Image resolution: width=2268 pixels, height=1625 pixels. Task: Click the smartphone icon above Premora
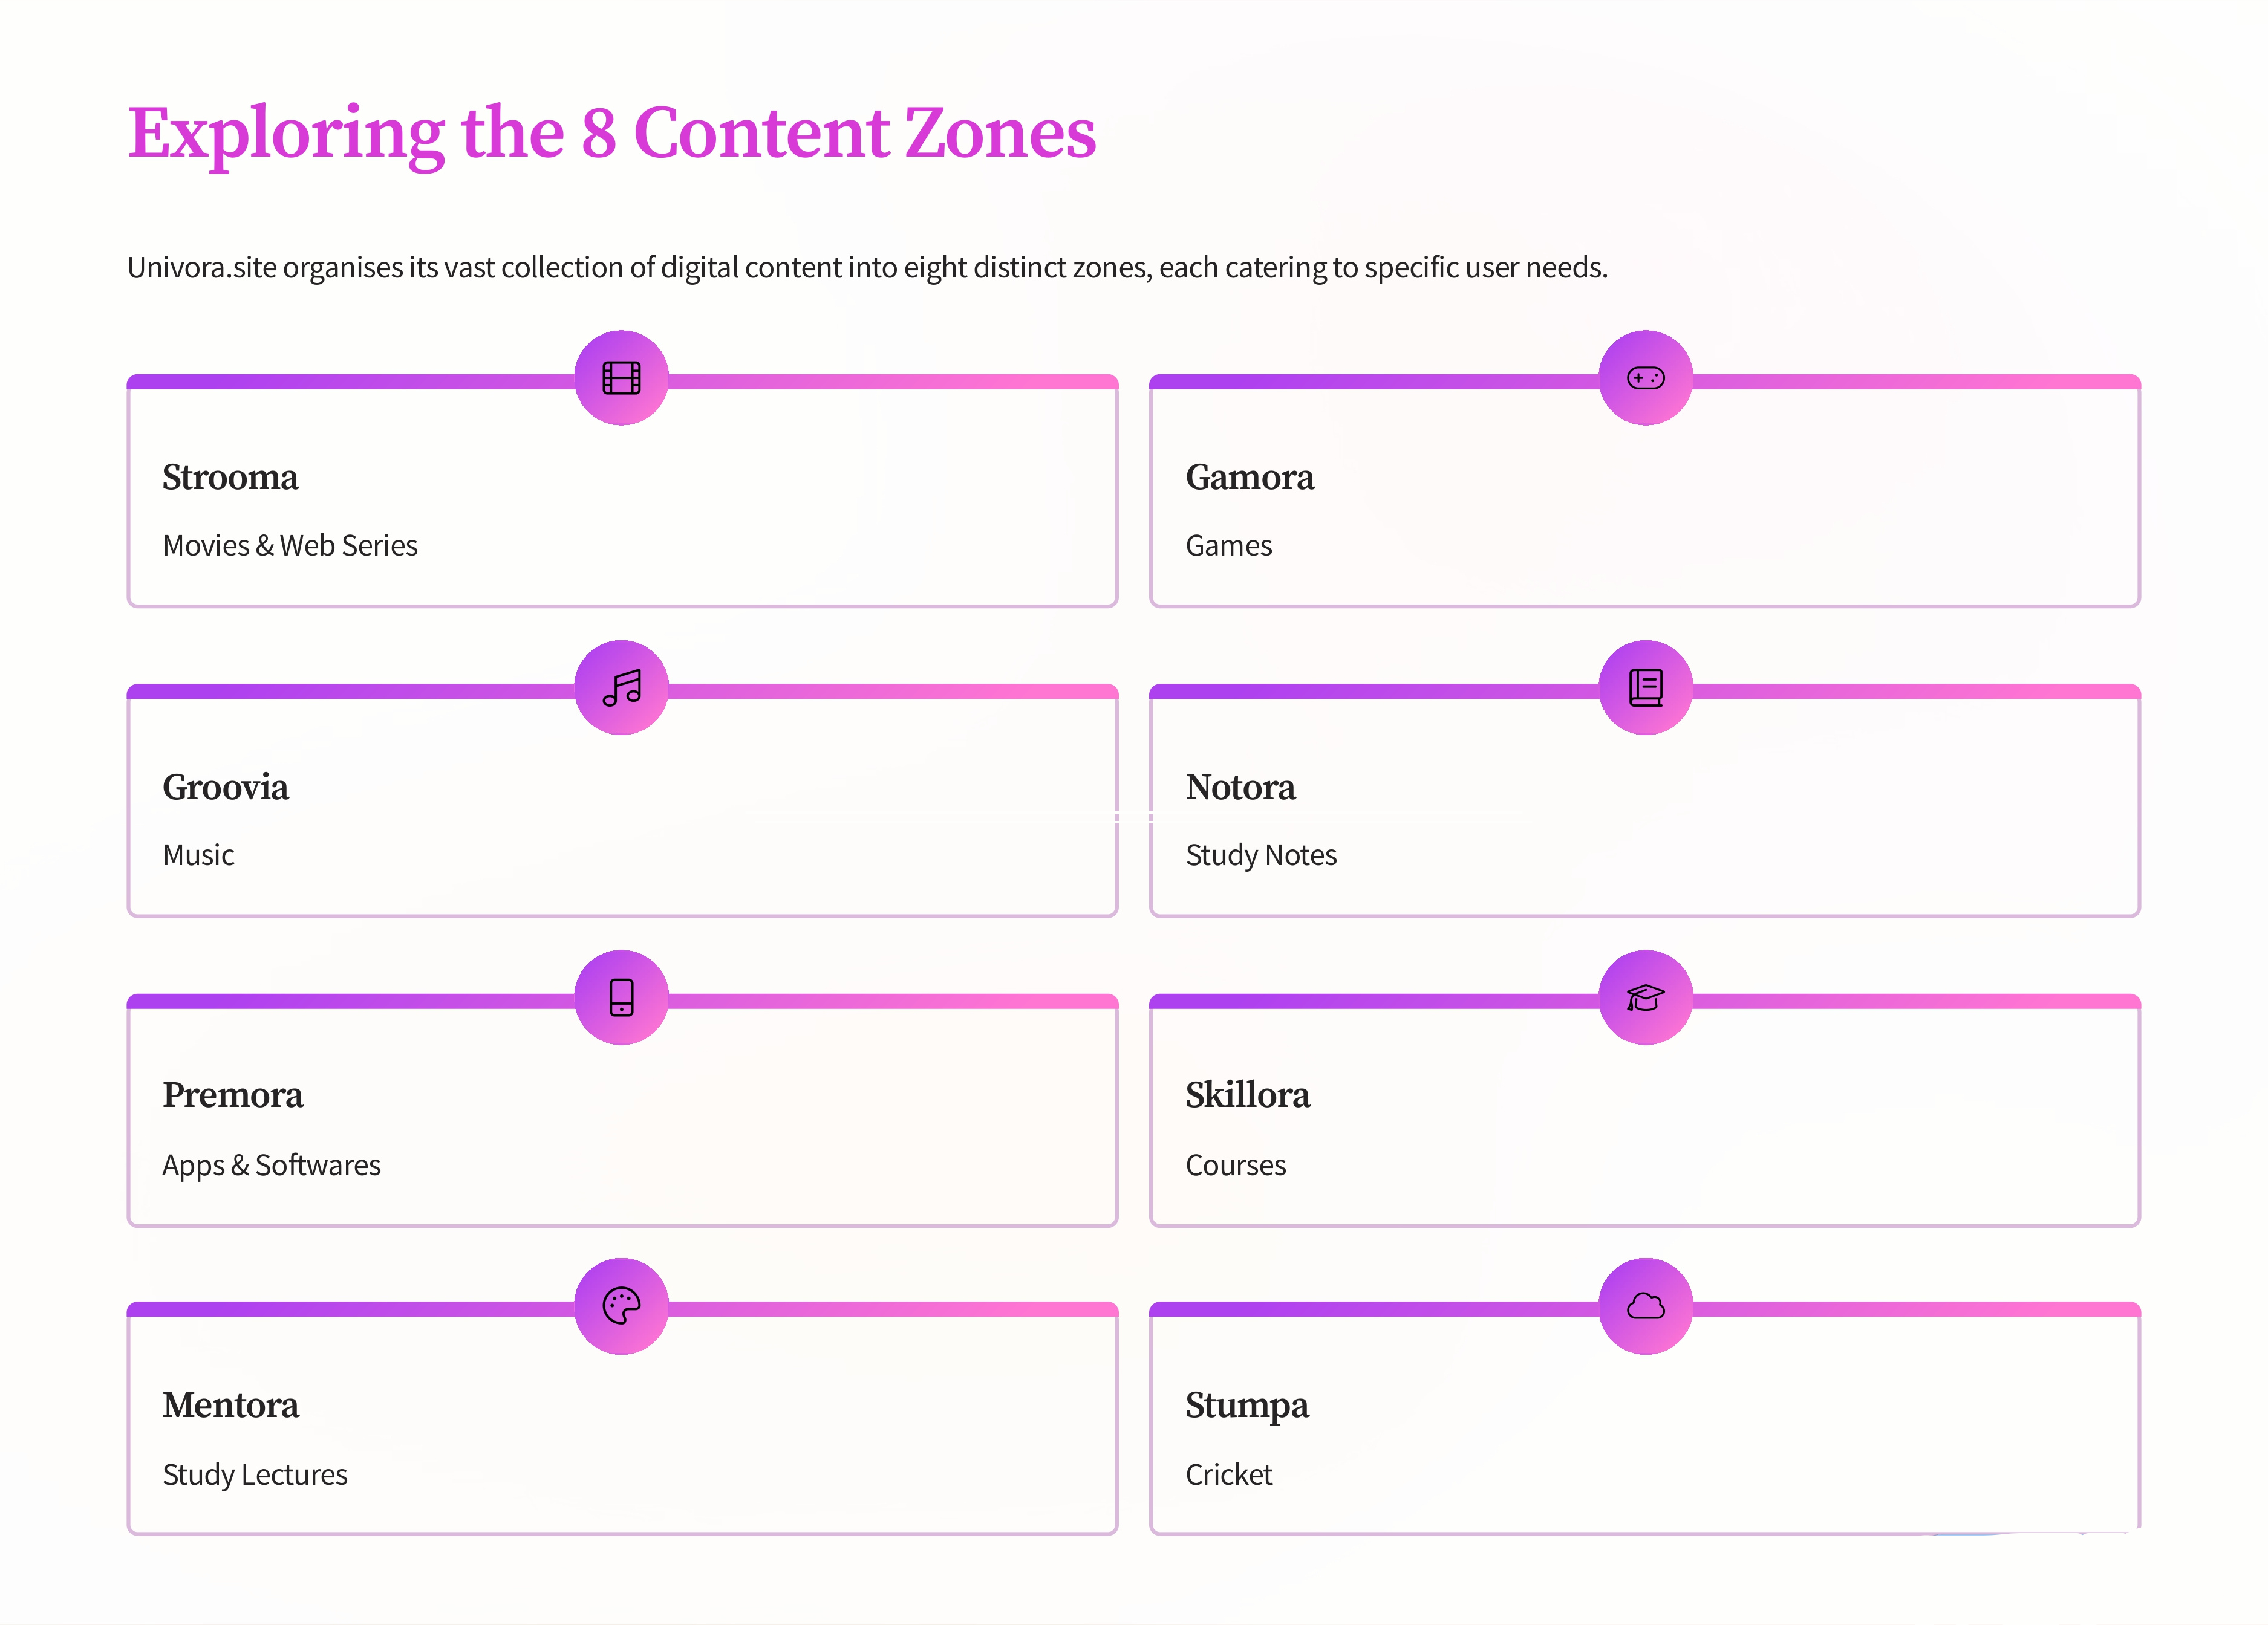click(621, 997)
